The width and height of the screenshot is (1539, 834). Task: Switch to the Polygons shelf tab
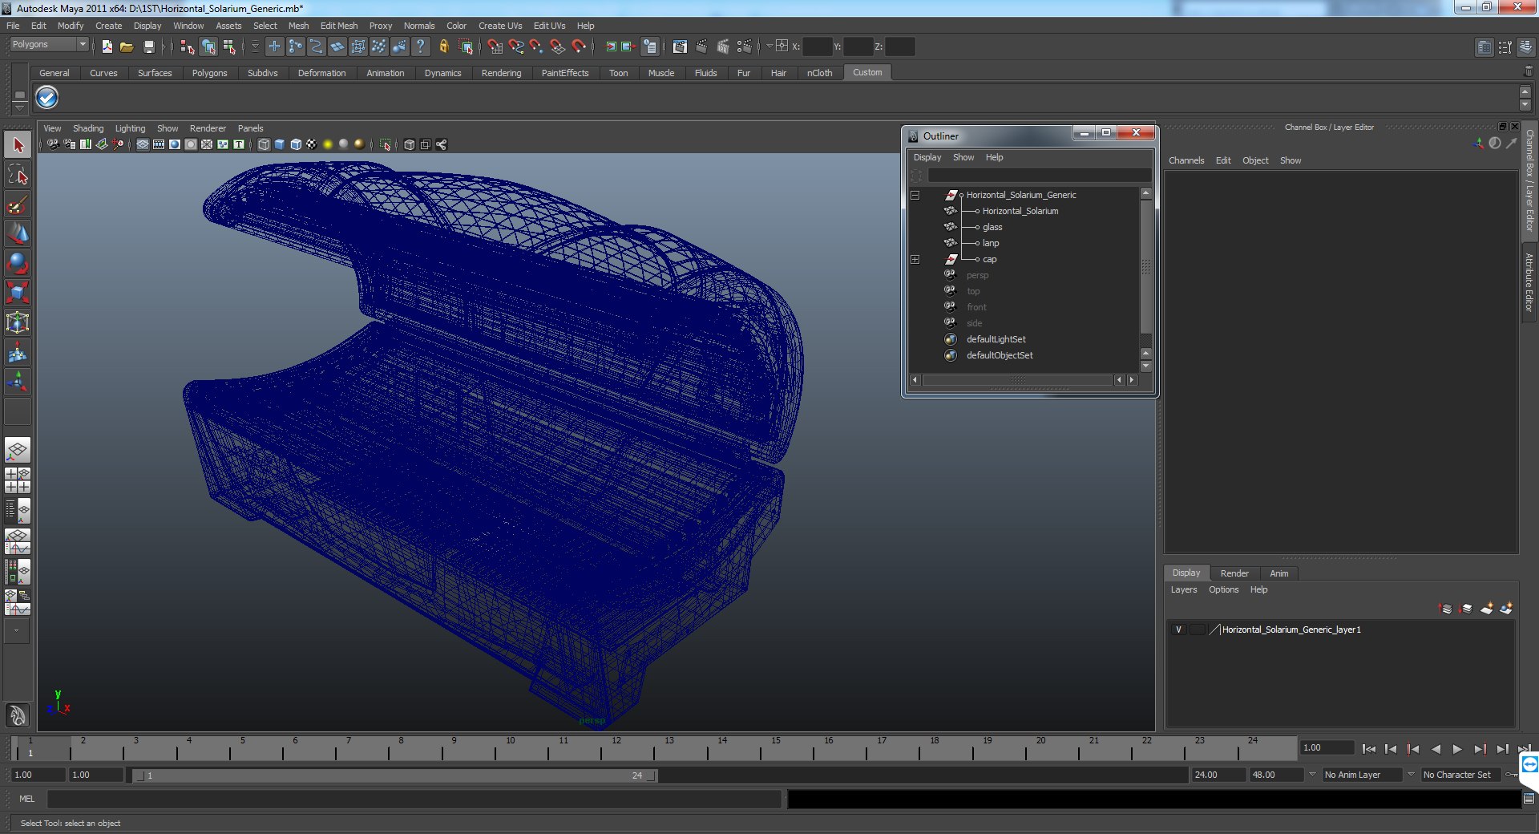209,73
